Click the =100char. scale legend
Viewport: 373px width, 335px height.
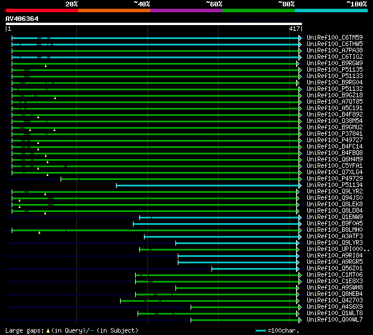[x=277, y=330]
